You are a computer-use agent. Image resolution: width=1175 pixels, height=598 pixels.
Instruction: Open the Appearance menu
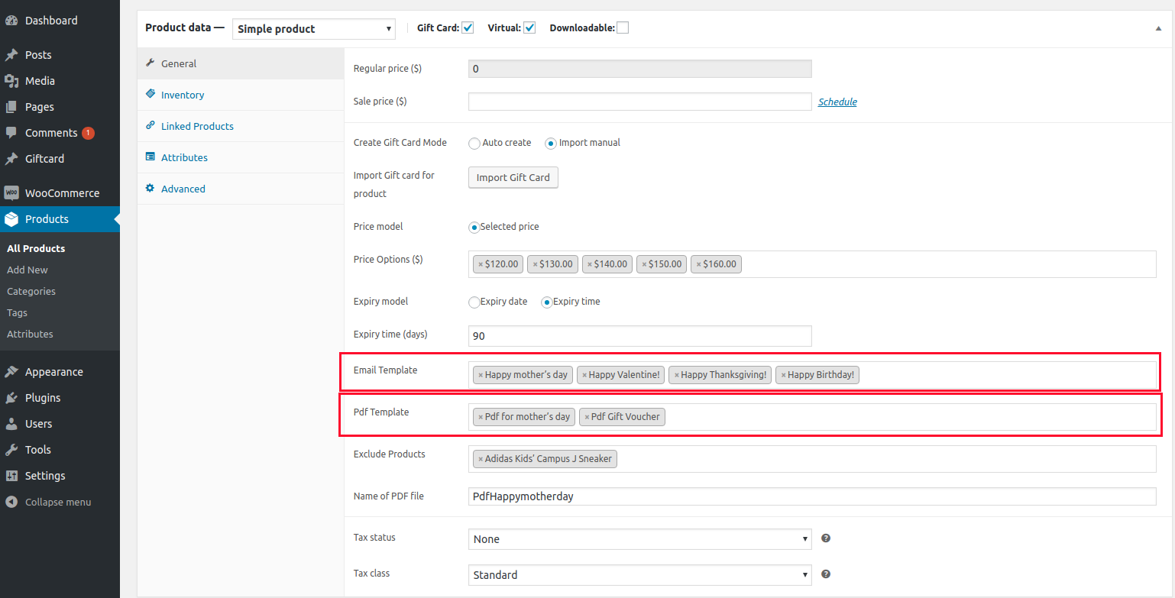pyautogui.click(x=60, y=372)
